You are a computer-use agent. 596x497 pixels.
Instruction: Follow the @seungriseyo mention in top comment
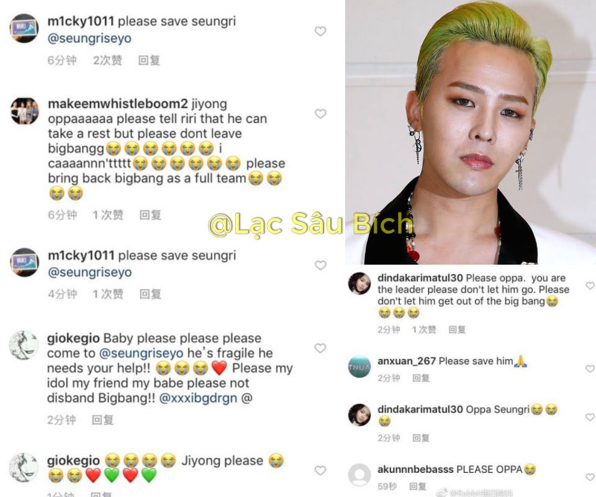point(89,39)
